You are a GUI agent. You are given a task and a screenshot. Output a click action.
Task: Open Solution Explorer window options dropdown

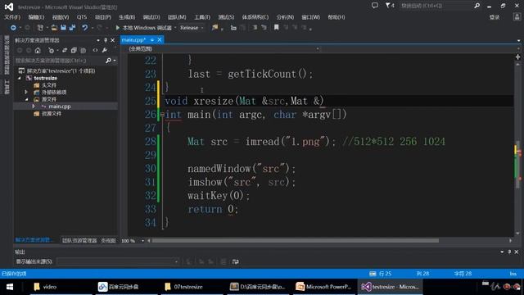(x=98, y=40)
